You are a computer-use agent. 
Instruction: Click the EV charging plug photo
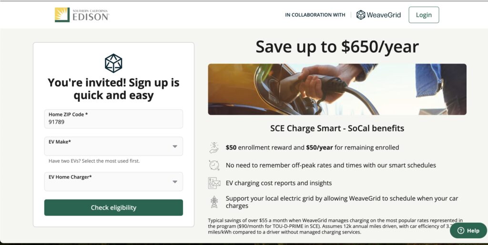(x=337, y=89)
